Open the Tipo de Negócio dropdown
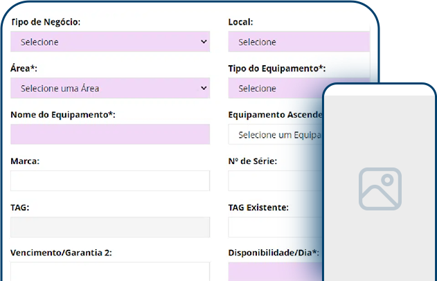 click(110, 42)
